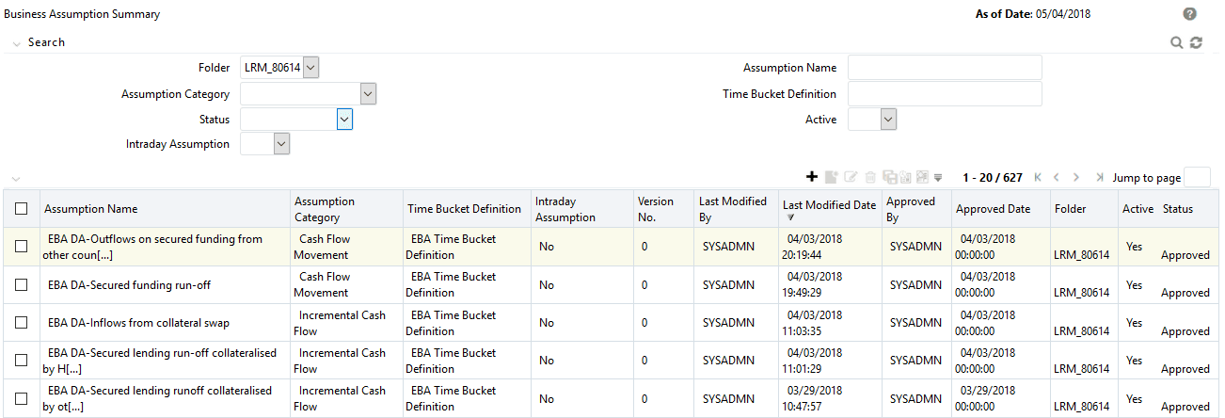Click the Add (plus) assumption icon
The width and height of the screenshot is (1225, 418).
(x=812, y=177)
